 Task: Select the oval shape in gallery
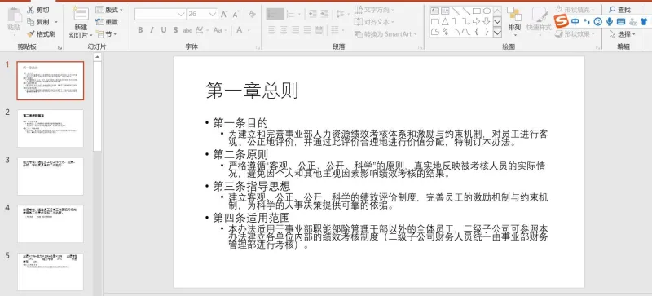487,11
